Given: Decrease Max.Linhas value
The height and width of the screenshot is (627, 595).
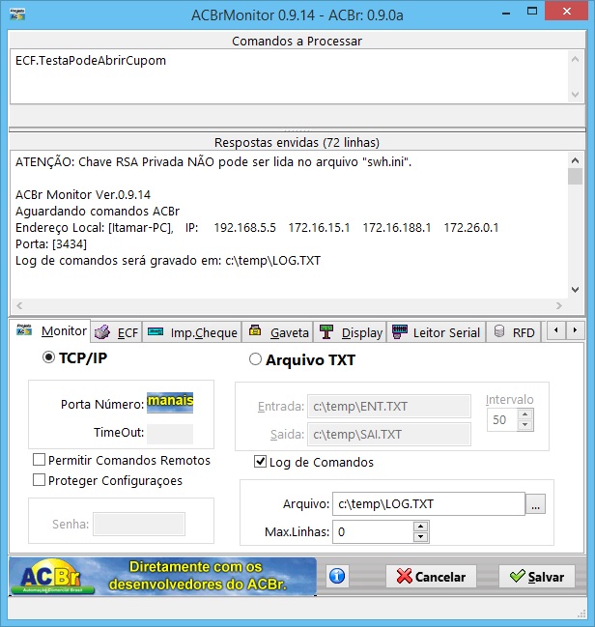Looking at the screenshot, I should click(x=421, y=537).
